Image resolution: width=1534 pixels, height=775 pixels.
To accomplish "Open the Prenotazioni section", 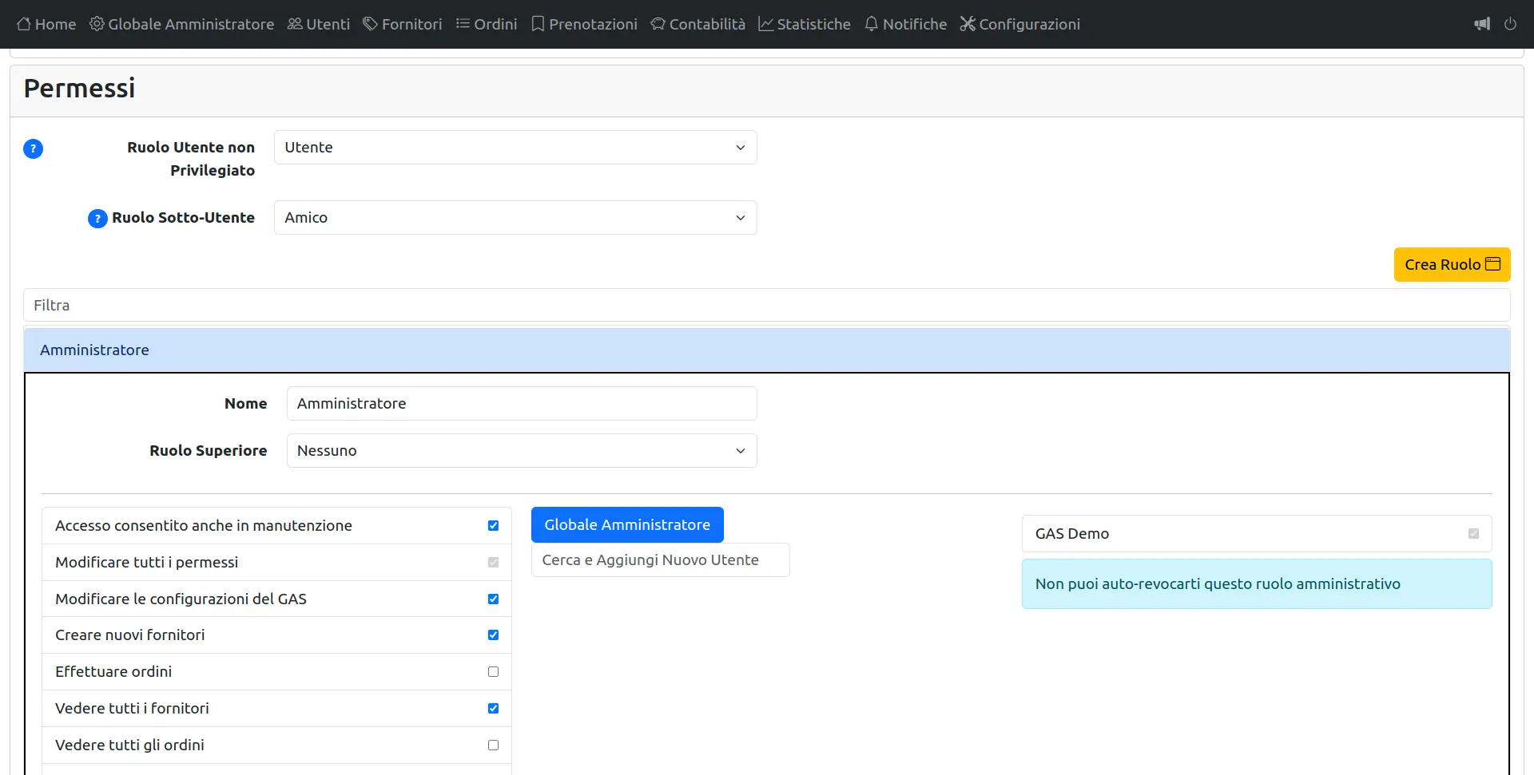I will (x=584, y=24).
